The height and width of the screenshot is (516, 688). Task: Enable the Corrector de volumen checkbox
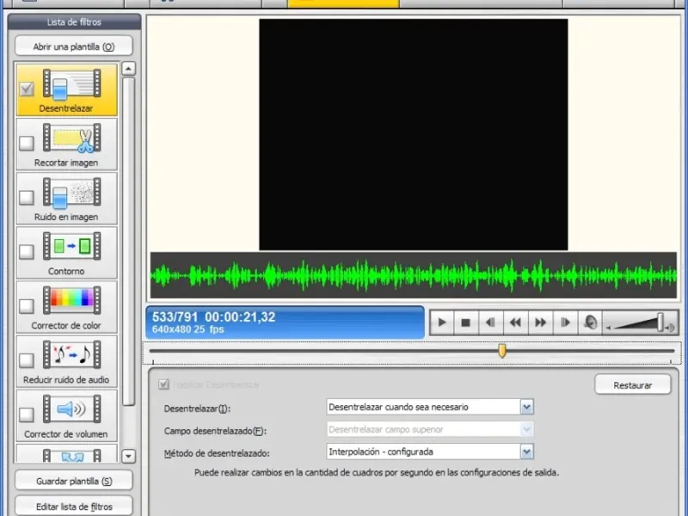(27, 415)
